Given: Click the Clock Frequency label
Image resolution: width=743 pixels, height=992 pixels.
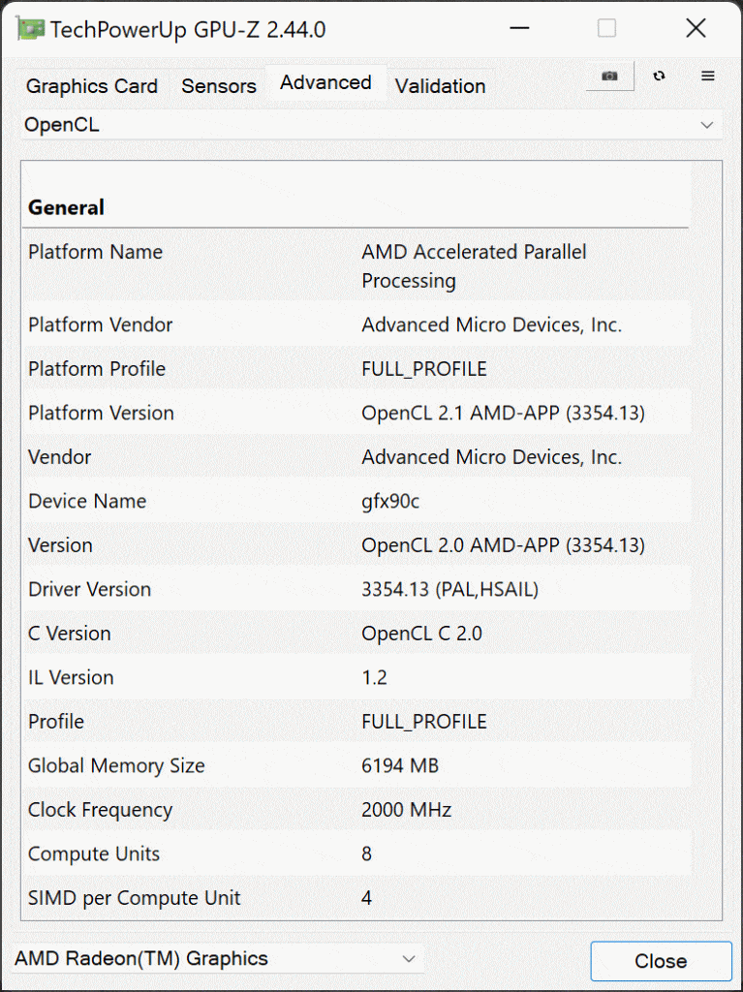Looking at the screenshot, I should click(x=100, y=810).
